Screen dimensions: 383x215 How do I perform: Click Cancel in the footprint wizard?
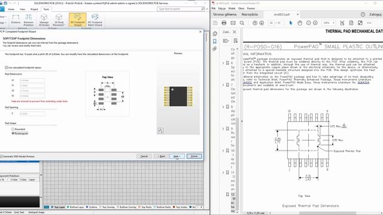(144, 156)
